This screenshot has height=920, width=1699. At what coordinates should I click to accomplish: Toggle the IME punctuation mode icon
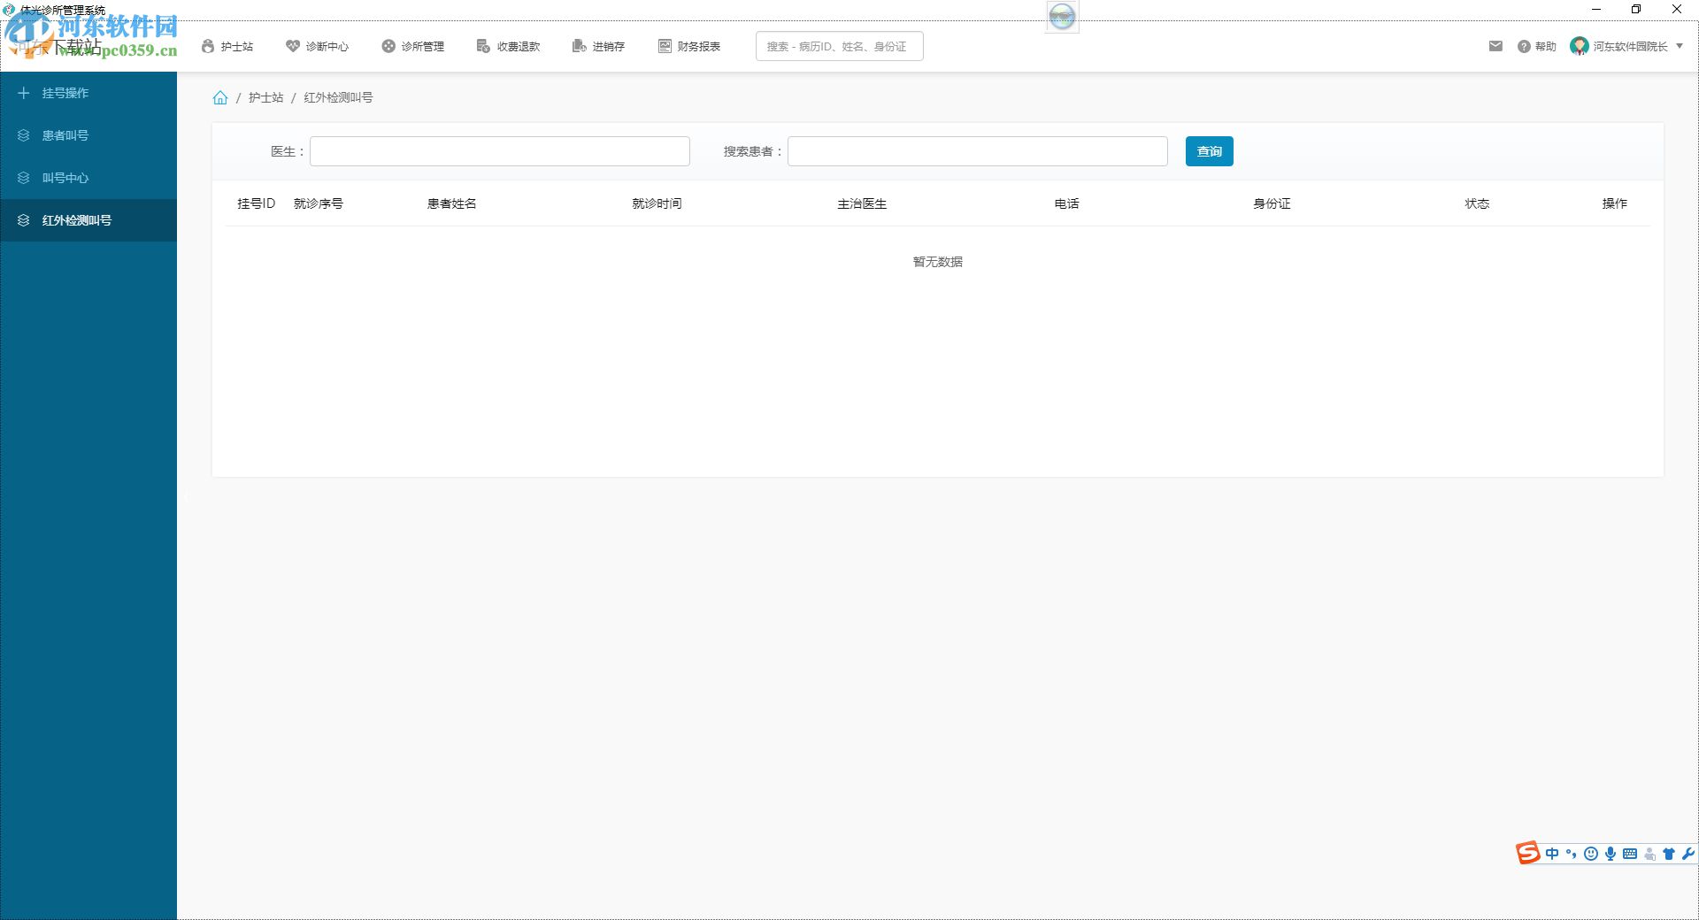coord(1572,854)
